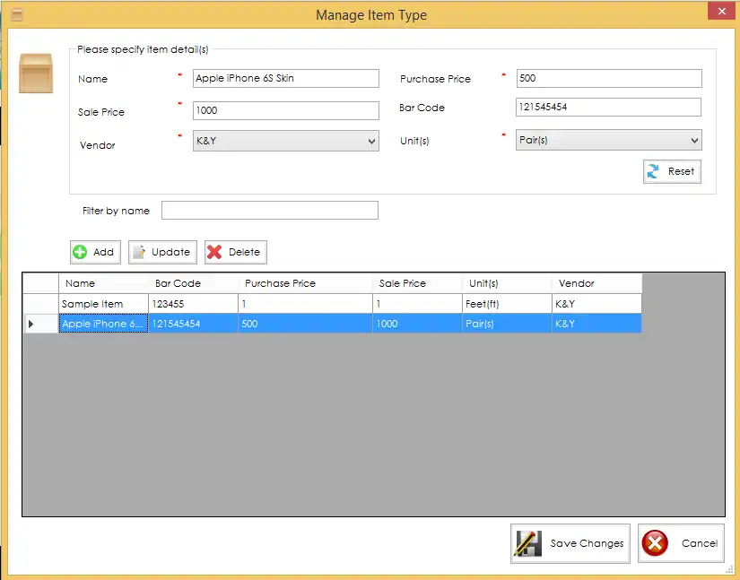Click the red Cancel circle icon
The height and width of the screenshot is (580, 740).
pyautogui.click(x=655, y=543)
